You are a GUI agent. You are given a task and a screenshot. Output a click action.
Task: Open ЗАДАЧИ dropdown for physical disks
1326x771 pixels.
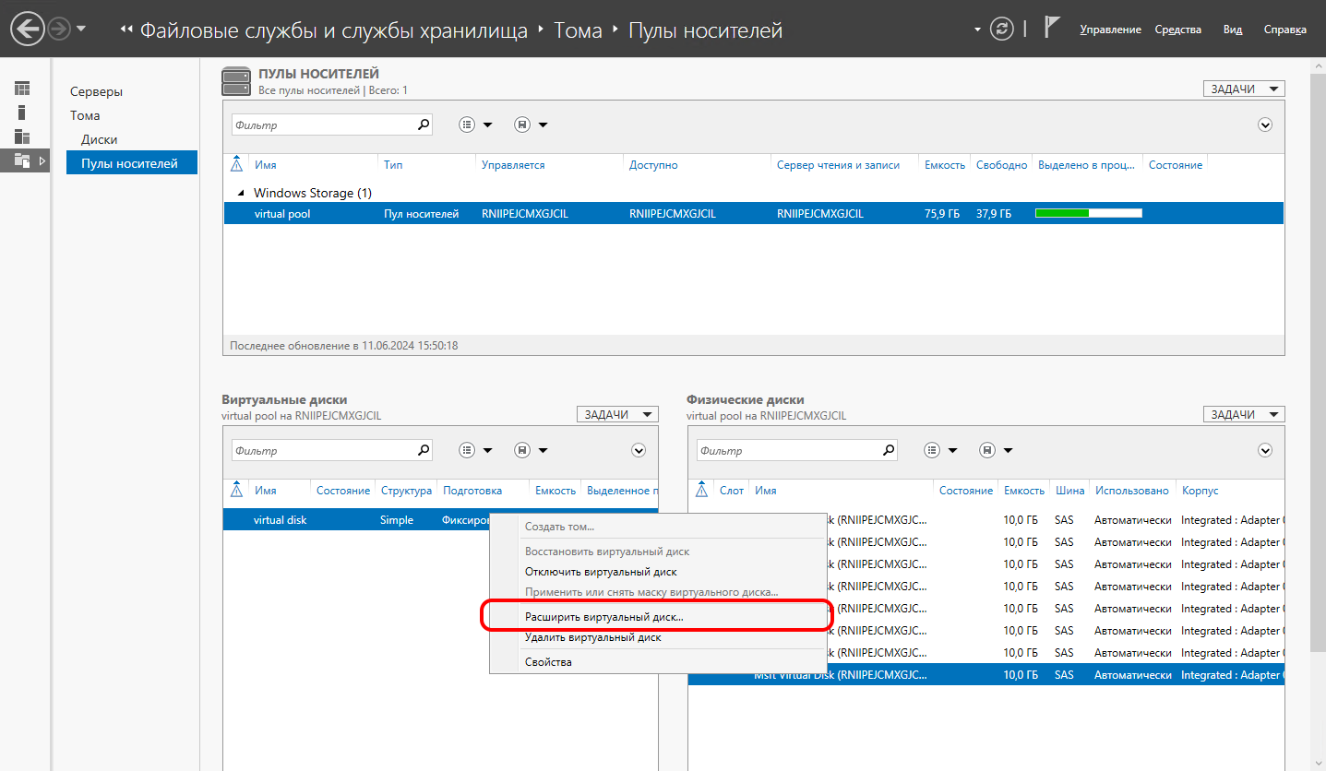pyautogui.click(x=1244, y=414)
